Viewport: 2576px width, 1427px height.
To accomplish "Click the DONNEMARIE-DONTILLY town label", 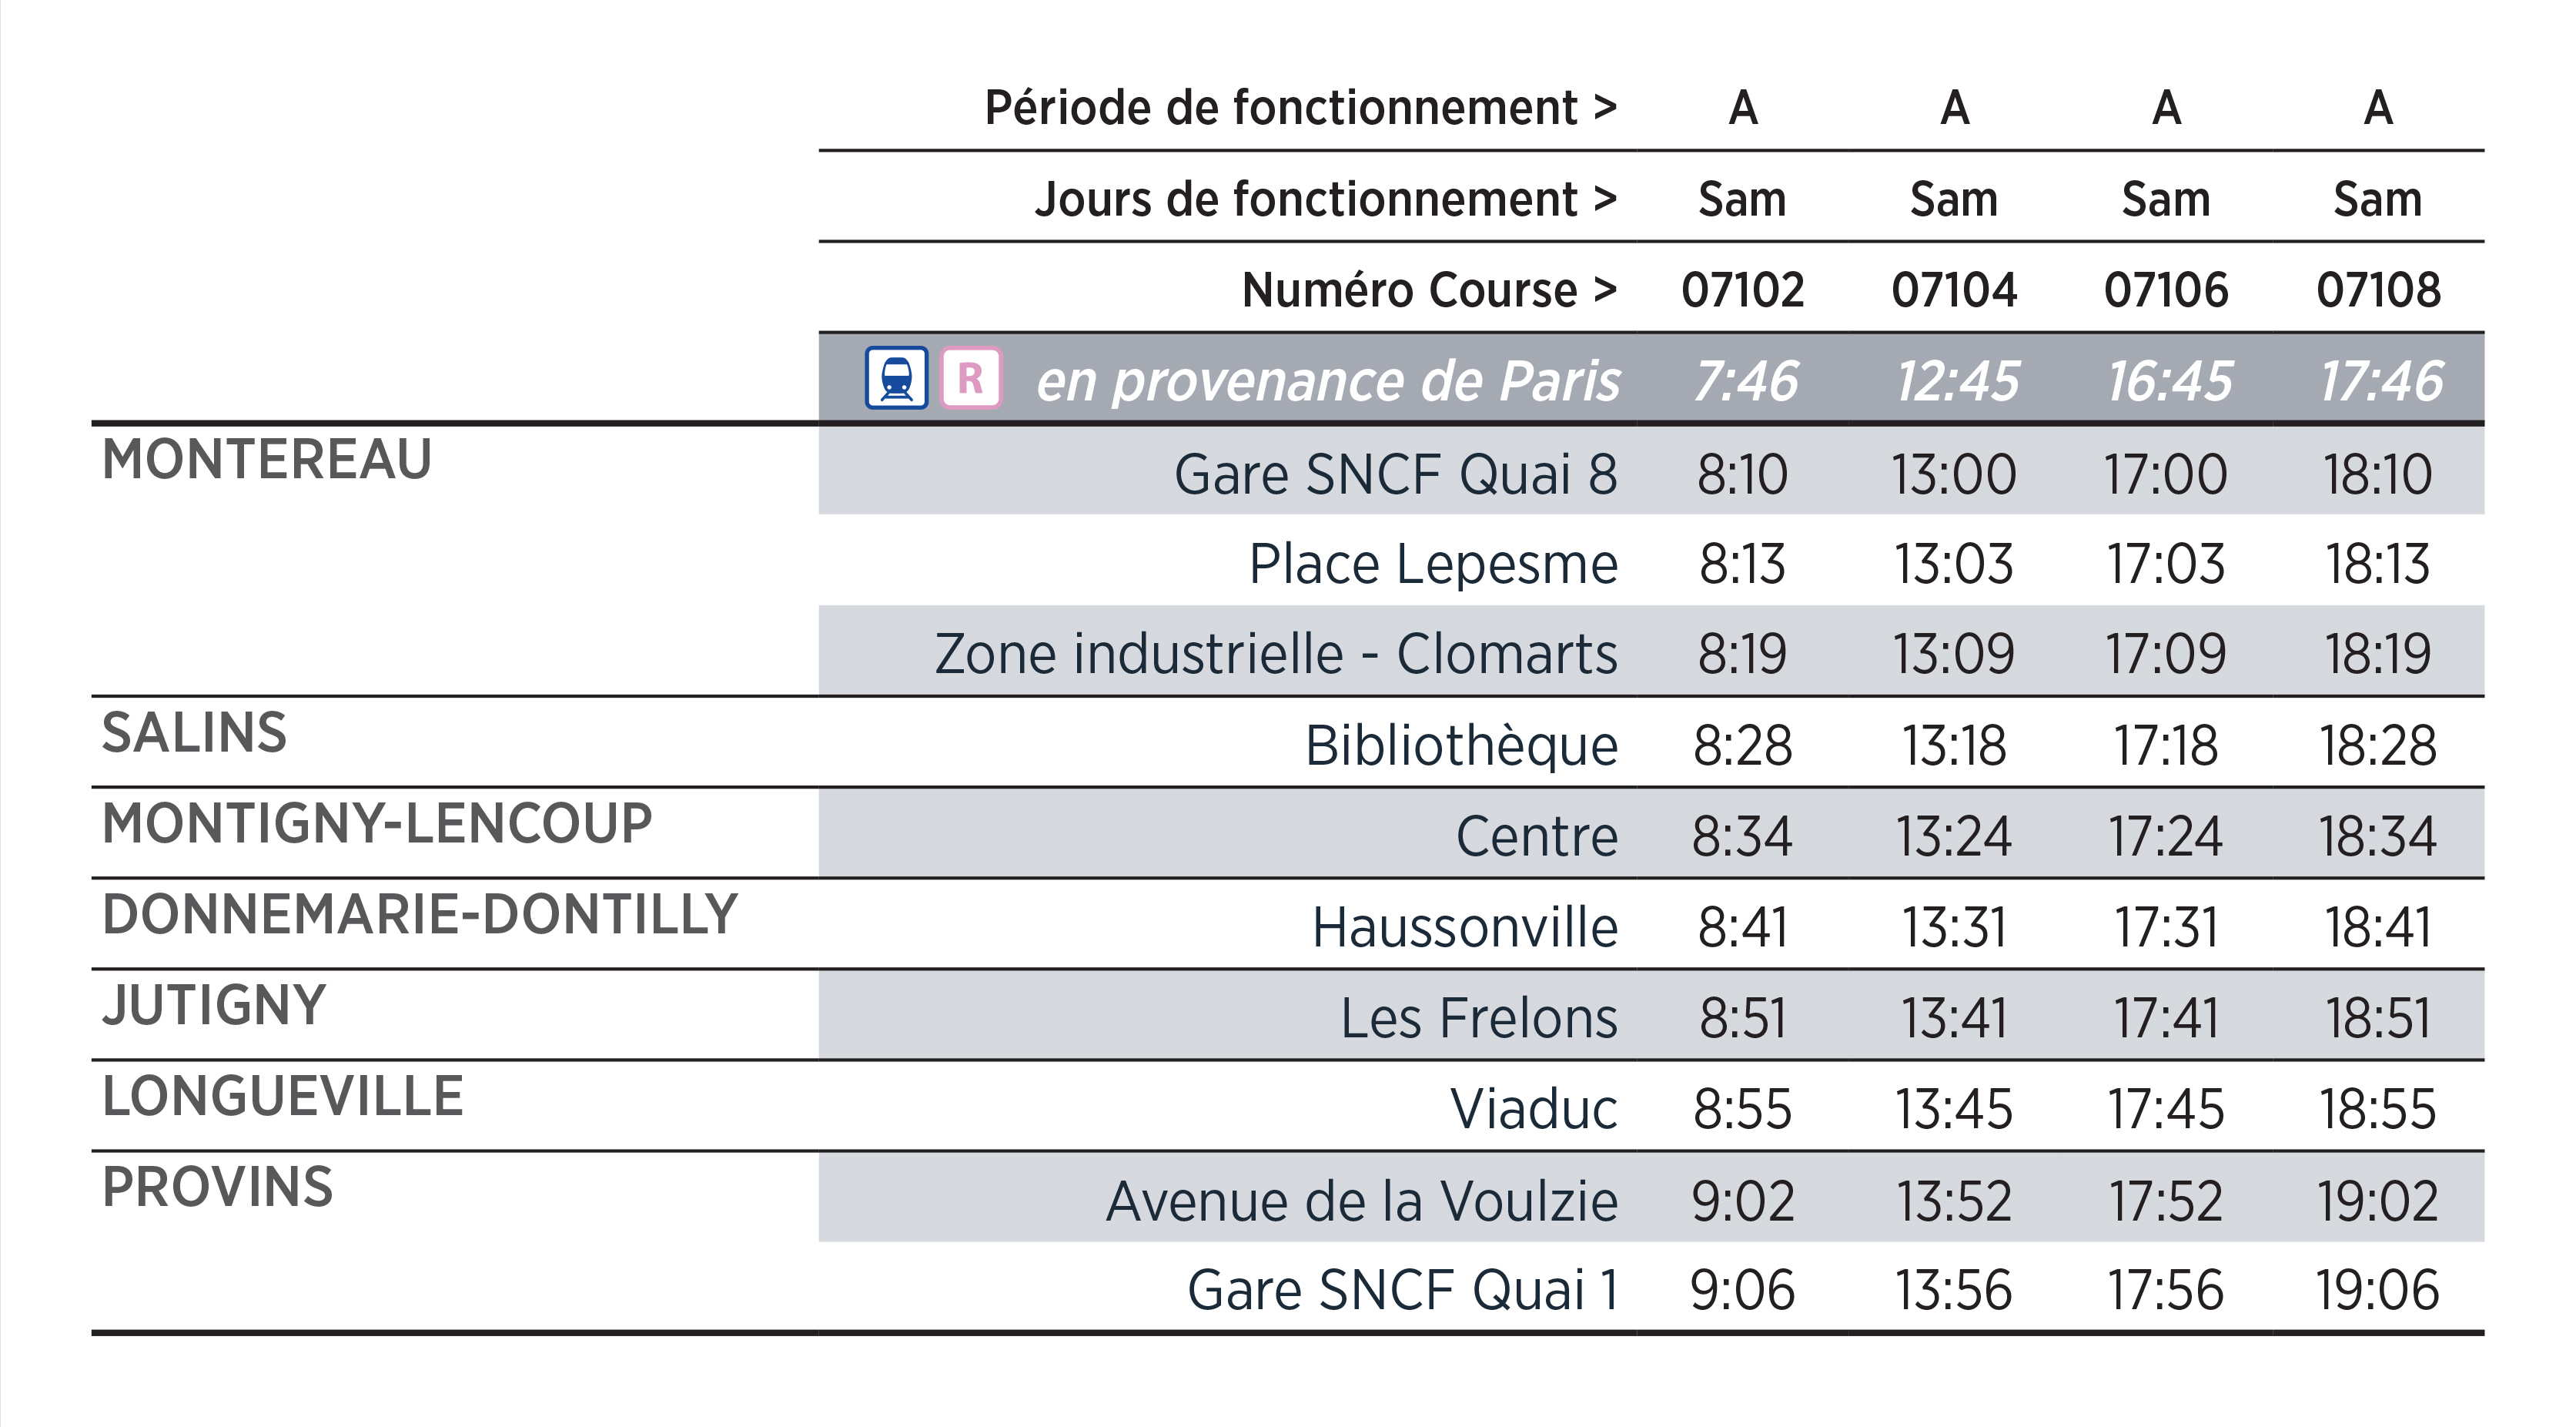I will click(x=420, y=915).
